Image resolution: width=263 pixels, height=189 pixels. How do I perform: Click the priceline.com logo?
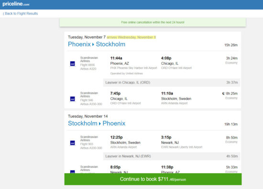[x=16, y=4]
